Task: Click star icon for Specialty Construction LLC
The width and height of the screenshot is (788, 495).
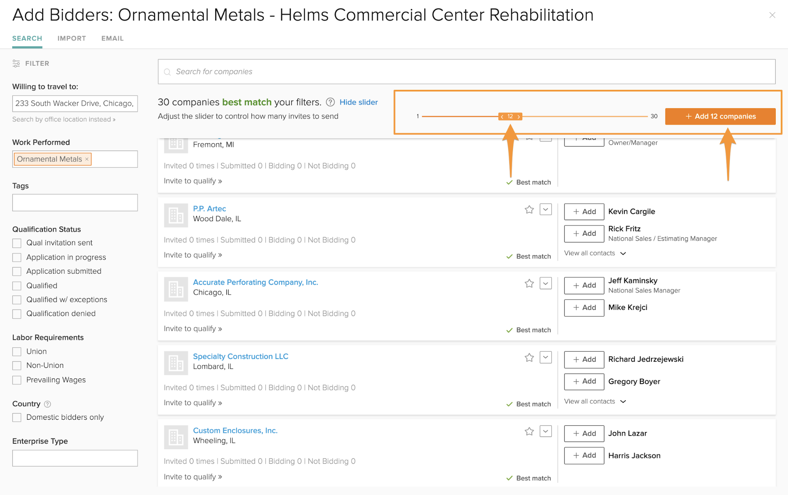Action: click(x=529, y=358)
